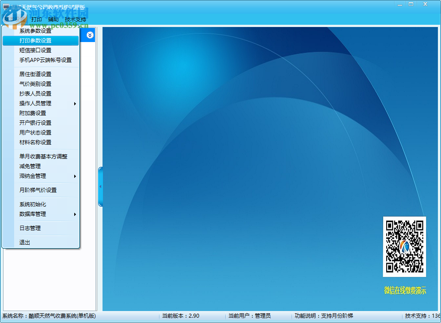The height and width of the screenshot is (323, 441).
Task: Open the 基本设置 menu
Action: coord(14,19)
